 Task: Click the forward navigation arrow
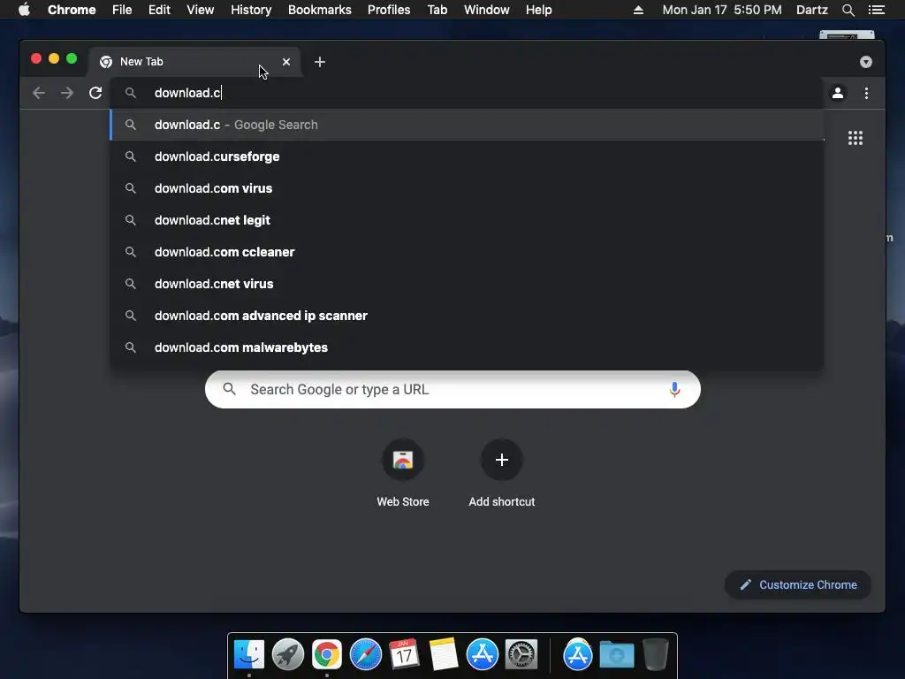tap(67, 93)
